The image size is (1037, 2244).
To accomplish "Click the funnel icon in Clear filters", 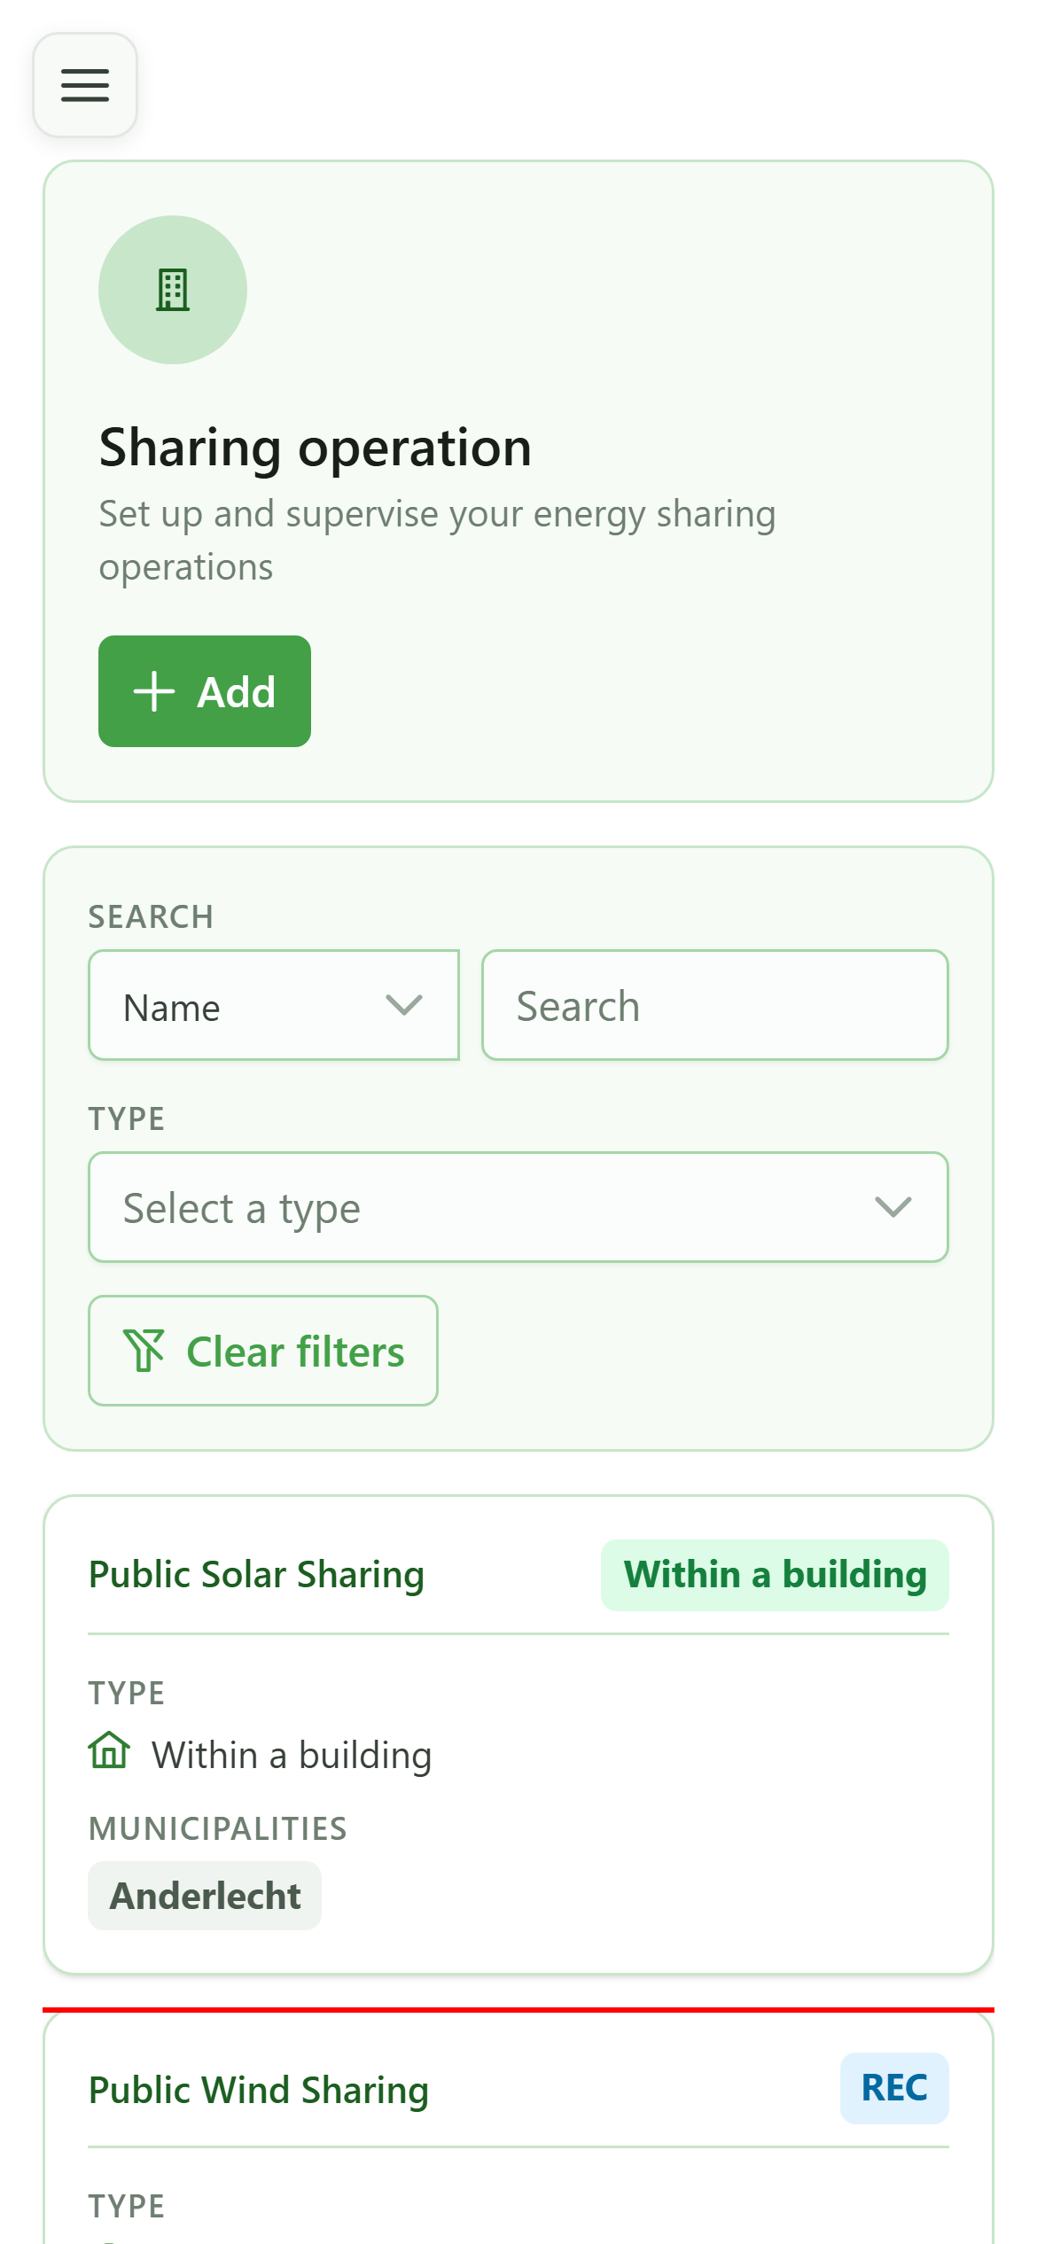I will coord(144,1351).
